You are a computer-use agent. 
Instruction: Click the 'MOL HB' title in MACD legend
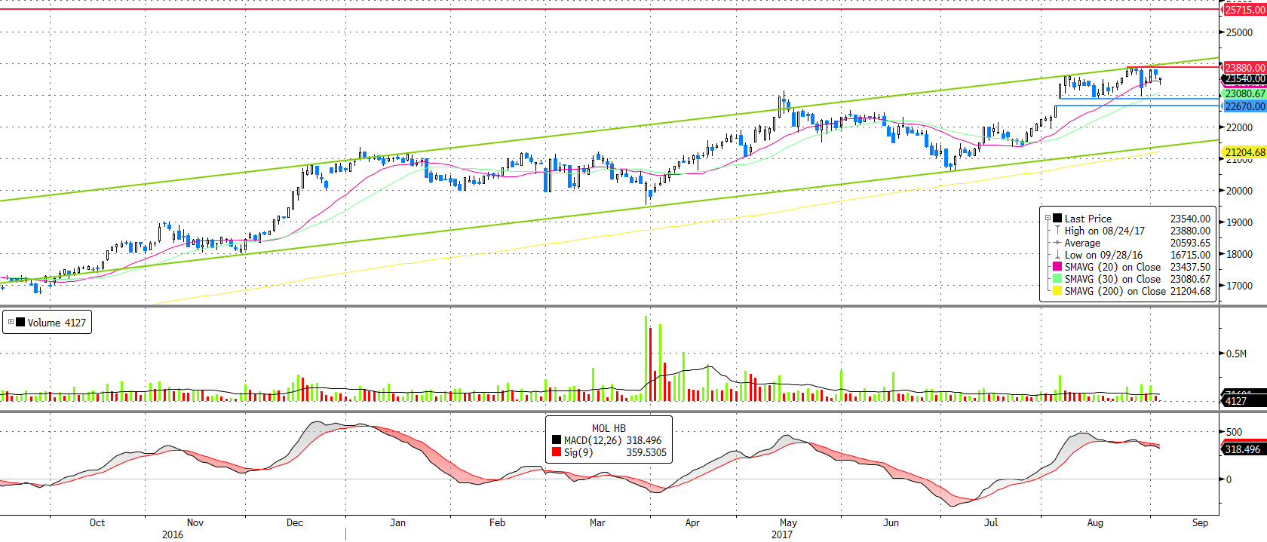point(609,428)
